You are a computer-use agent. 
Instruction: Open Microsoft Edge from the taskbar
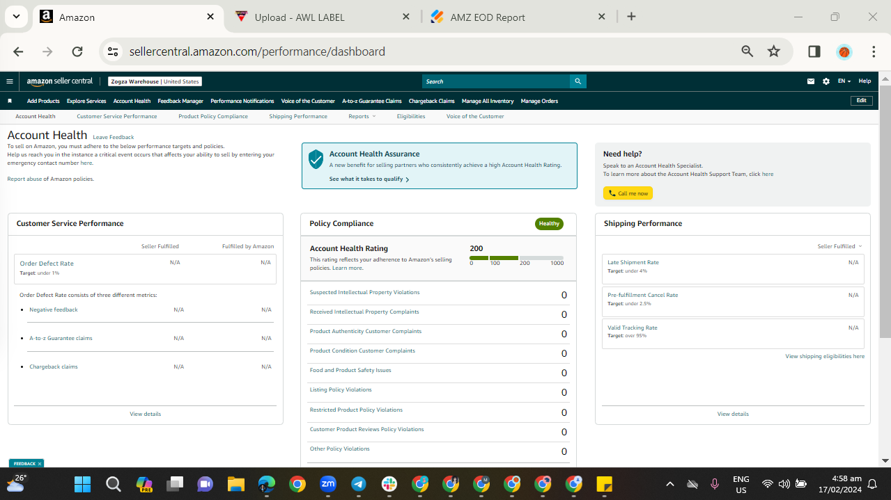267,484
